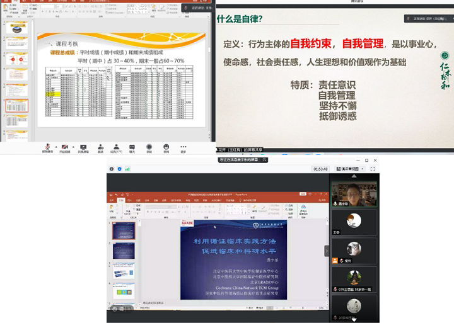Open the more options ellipsis in the meeting toolbar
The width and height of the screenshot is (454, 323).
(183, 147)
